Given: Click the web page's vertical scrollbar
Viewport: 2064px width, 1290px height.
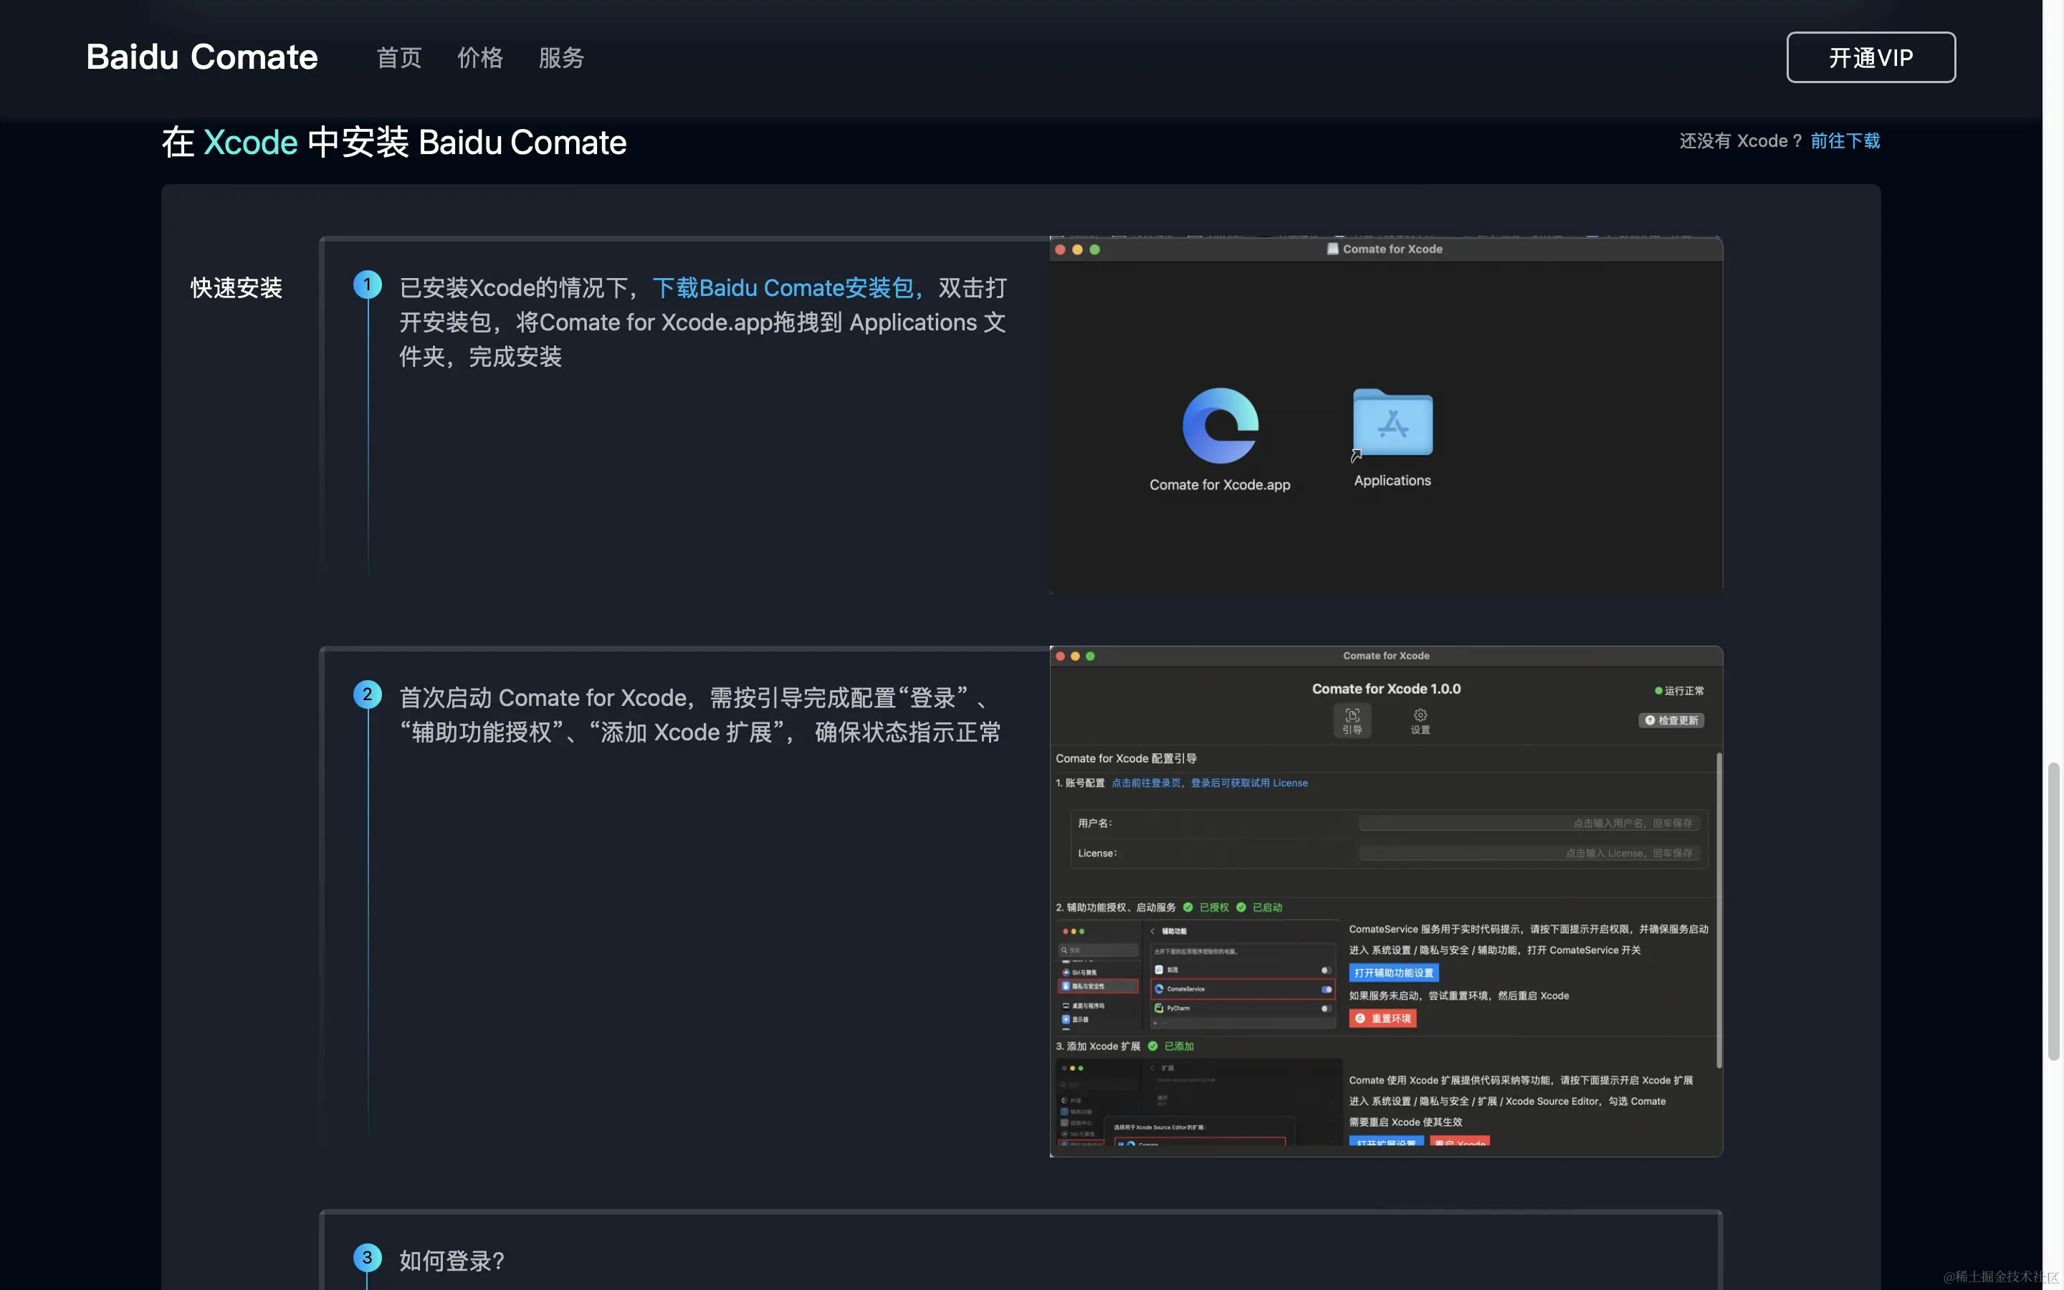Looking at the screenshot, I should point(2054,911).
